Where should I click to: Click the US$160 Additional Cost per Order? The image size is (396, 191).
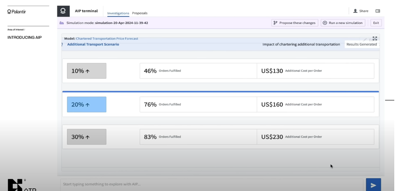[x=315, y=104]
